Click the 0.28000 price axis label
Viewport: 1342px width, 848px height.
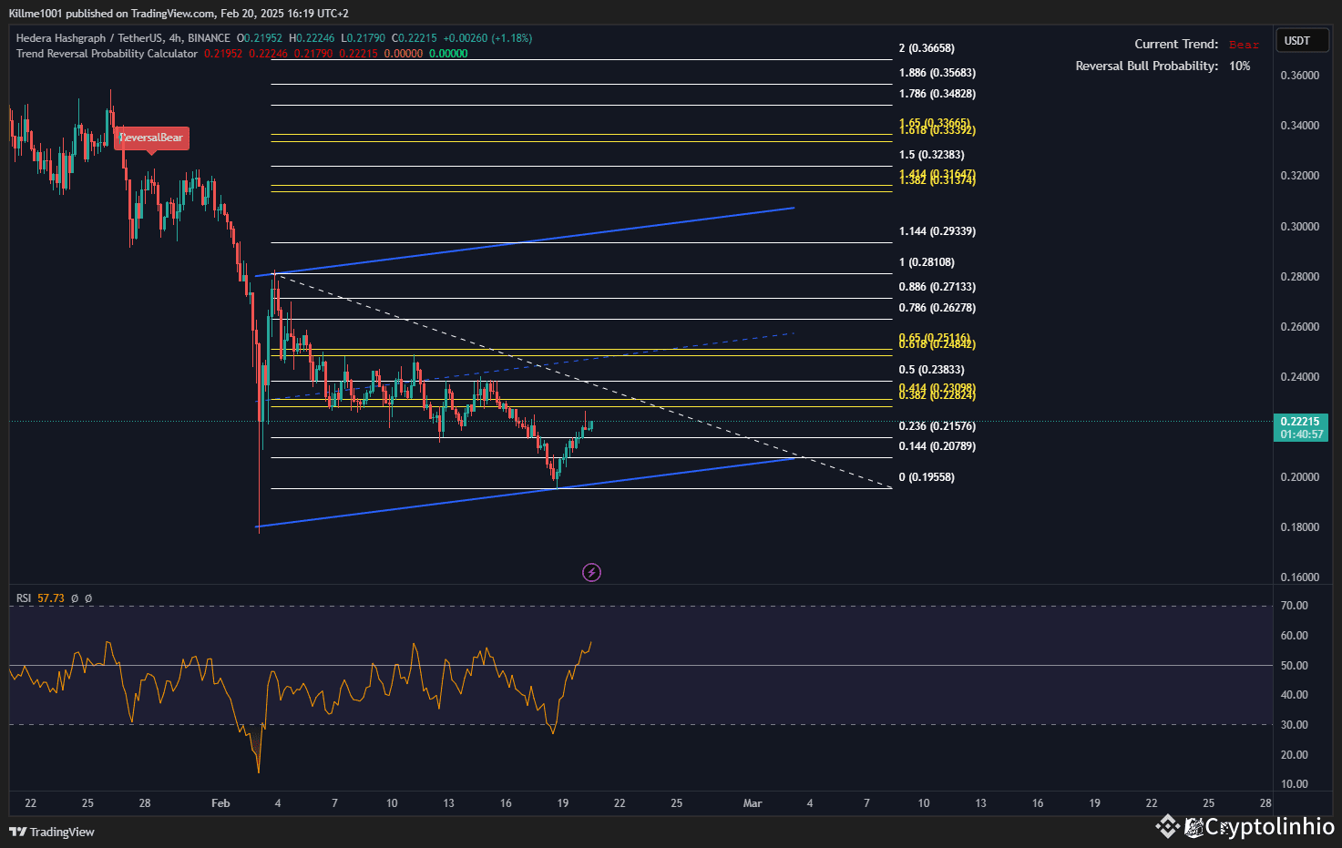tap(1300, 277)
